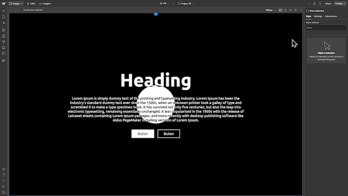
Task: Switch to the mobile portrait breakpoint
Action: tap(296, 10)
